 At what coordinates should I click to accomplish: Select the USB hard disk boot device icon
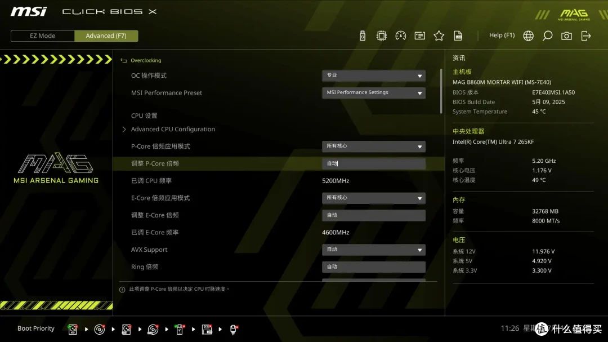click(x=126, y=329)
